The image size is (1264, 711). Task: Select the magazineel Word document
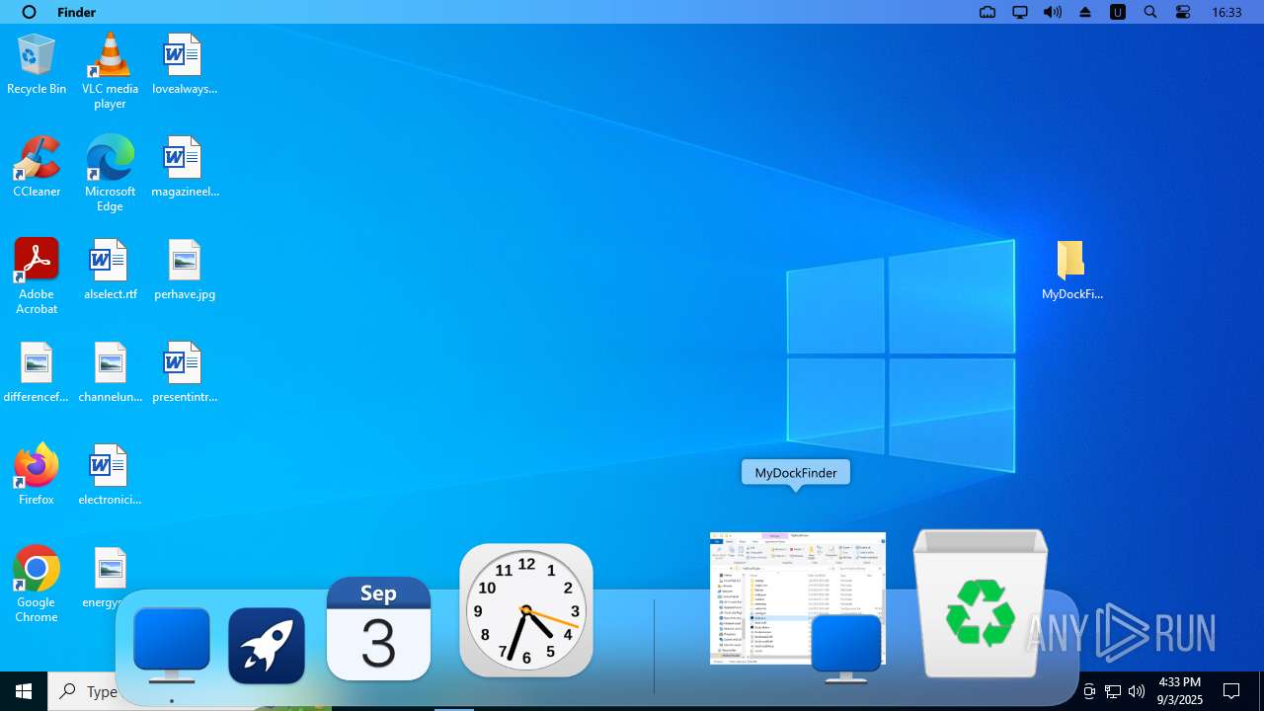[x=184, y=167]
